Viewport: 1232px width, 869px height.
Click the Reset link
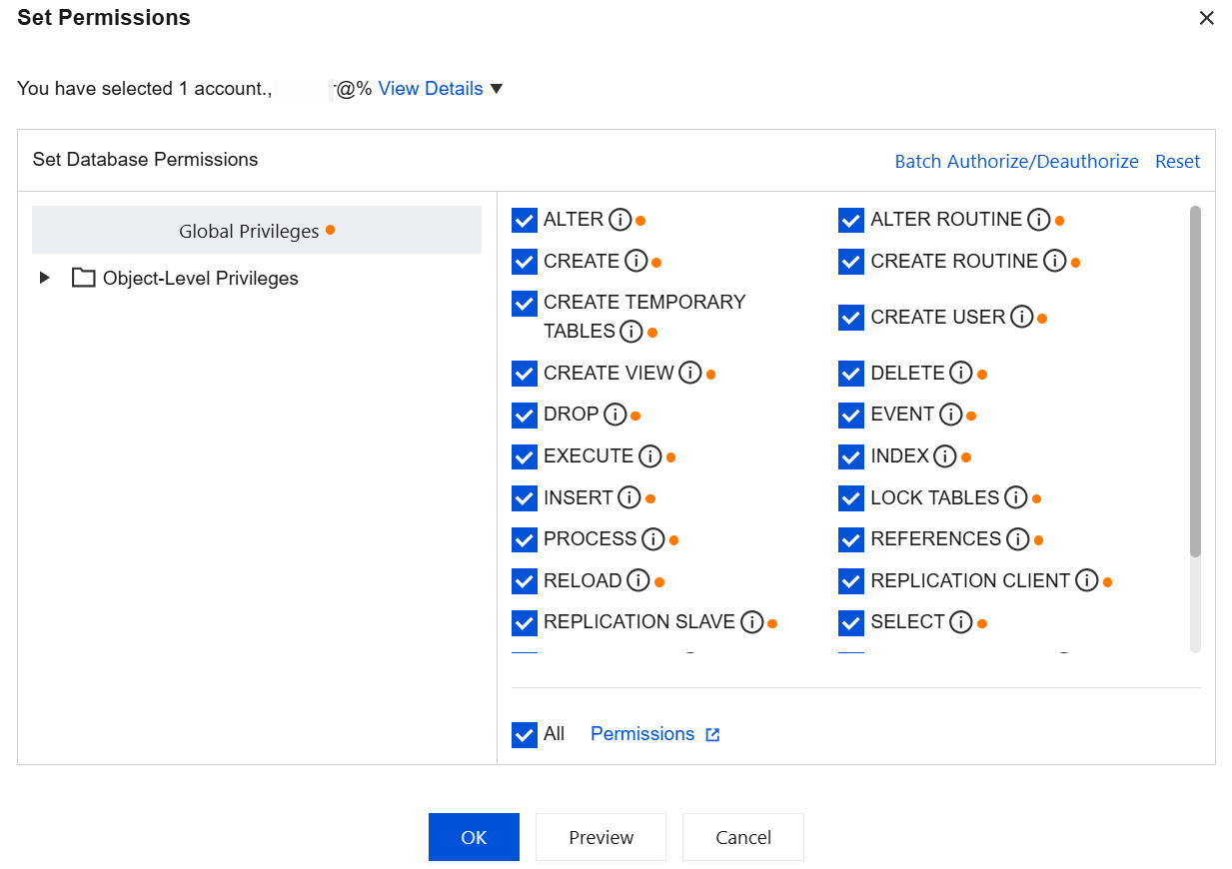pyautogui.click(x=1177, y=162)
